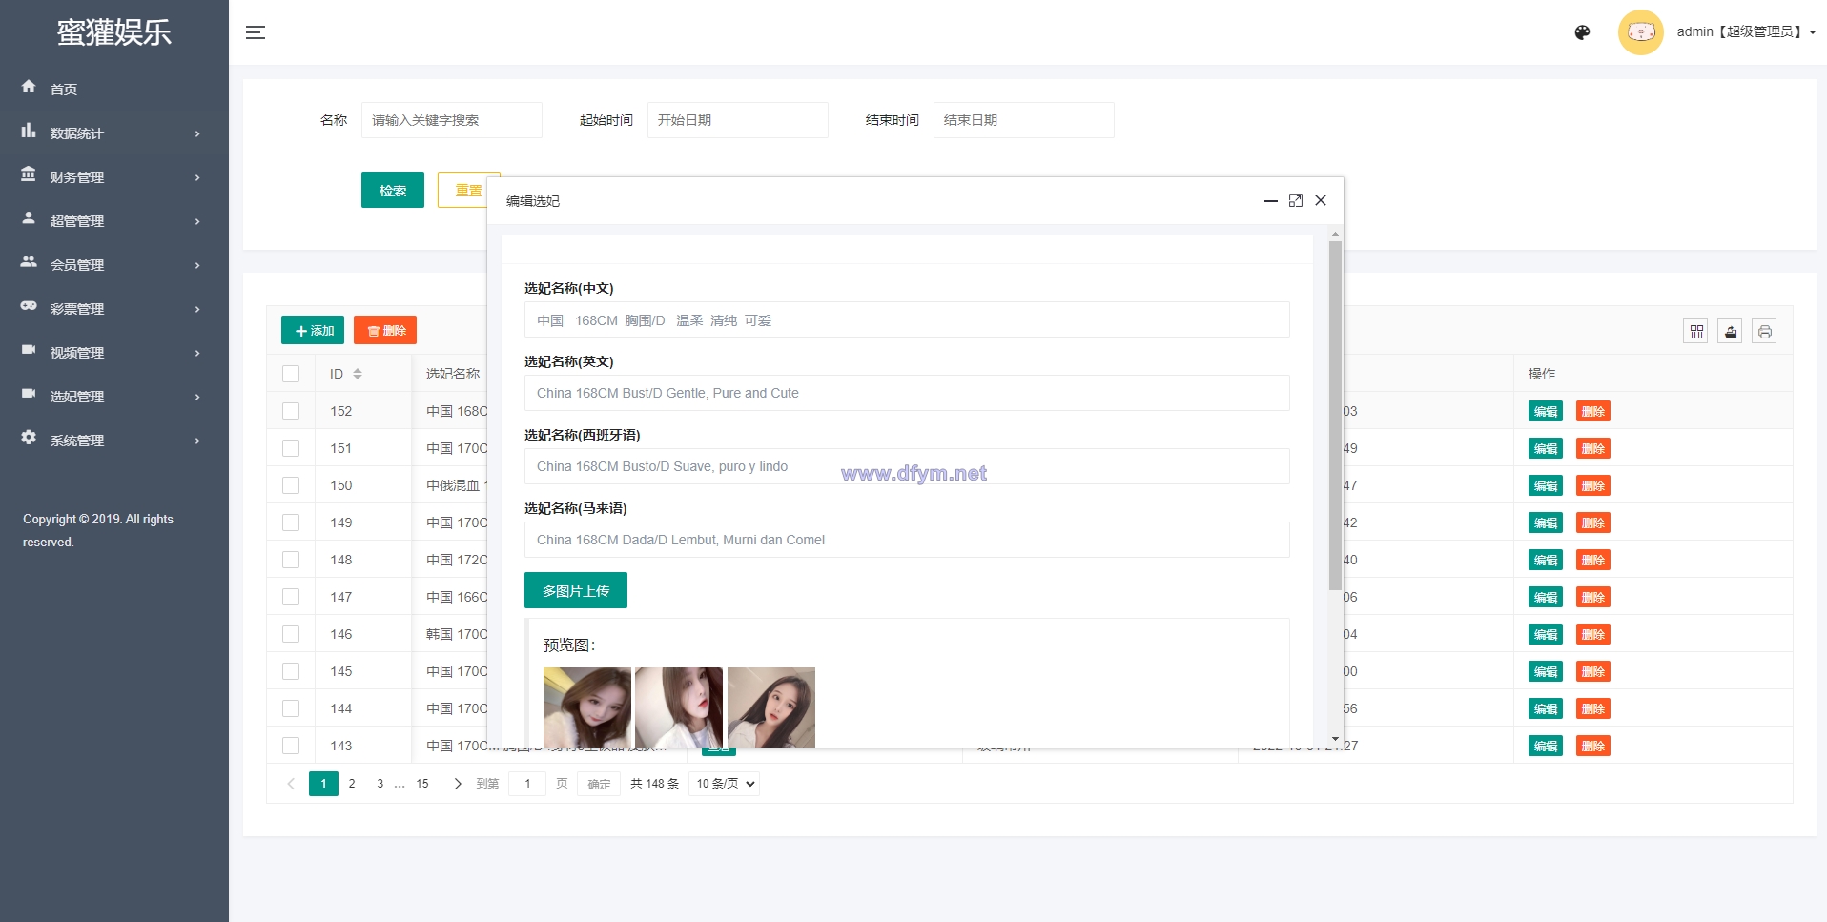Select the header select-all checkbox
Image resolution: width=1827 pixels, height=922 pixels.
click(x=291, y=374)
